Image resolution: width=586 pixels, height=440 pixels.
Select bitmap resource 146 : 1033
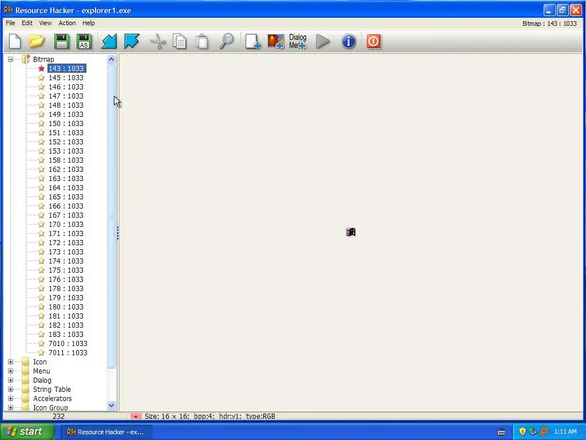(66, 87)
